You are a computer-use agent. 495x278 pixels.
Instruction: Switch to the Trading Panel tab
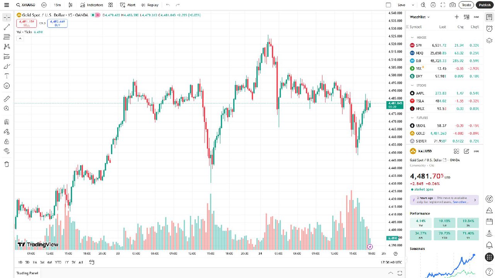pyautogui.click(x=27, y=273)
